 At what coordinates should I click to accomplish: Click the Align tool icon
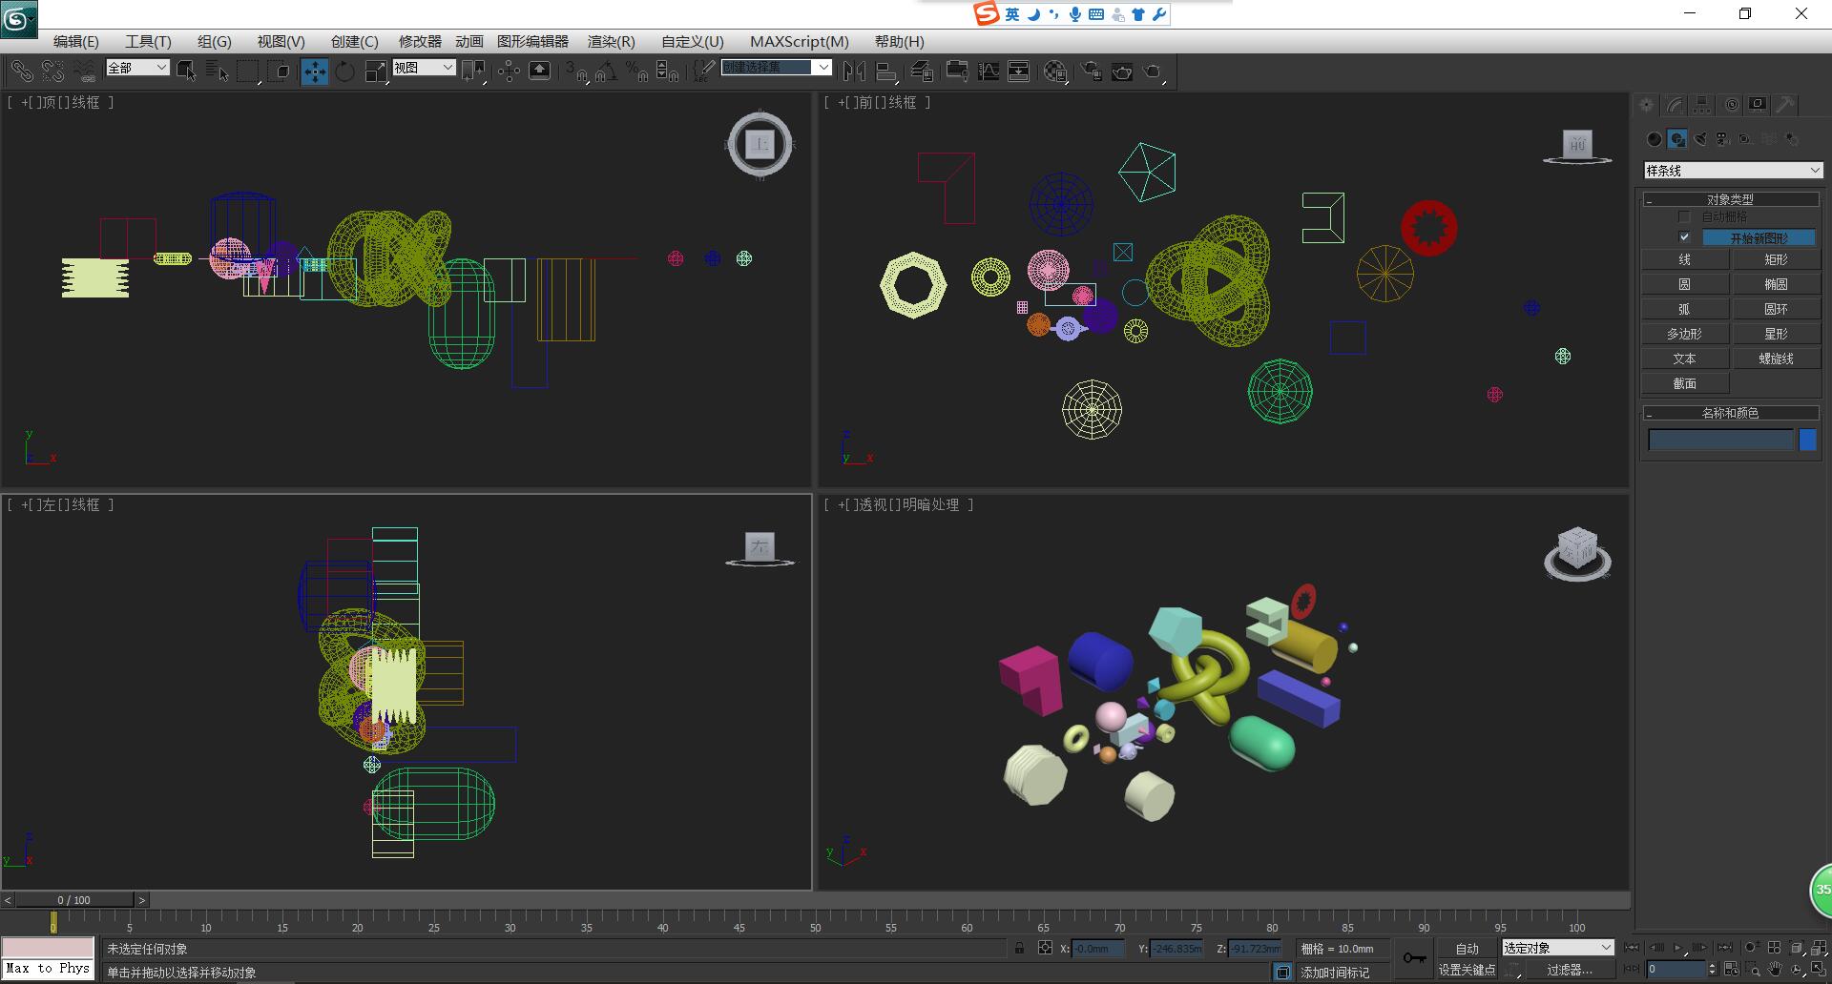tap(886, 72)
